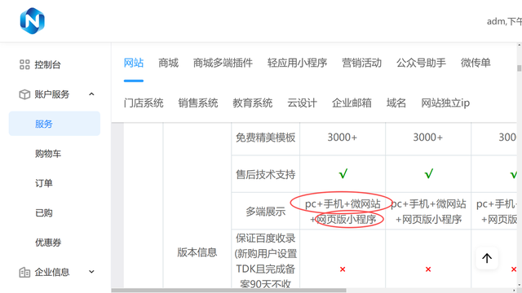This screenshot has height=293, width=522.
Task: Click the blue N logo
Action: click(33, 21)
